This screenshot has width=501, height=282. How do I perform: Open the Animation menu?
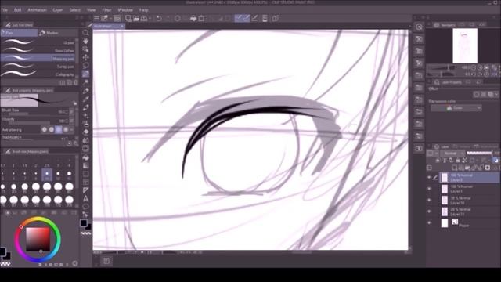pyautogui.click(x=37, y=10)
